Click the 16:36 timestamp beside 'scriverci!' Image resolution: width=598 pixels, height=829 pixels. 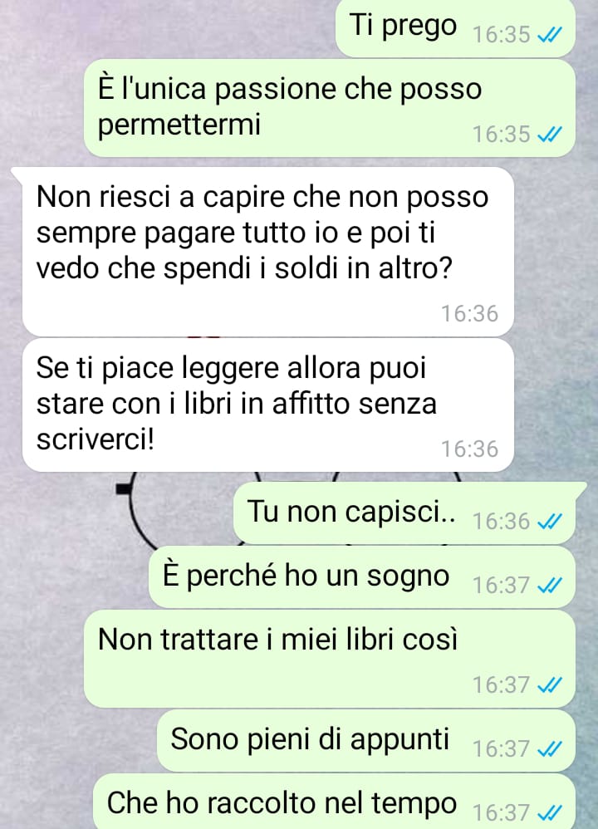[469, 449]
